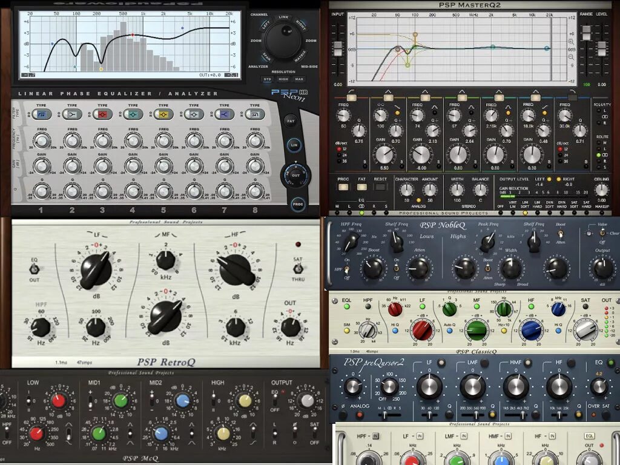Select MAX analyzer resolution in Neon
This screenshot has height=465, width=620.
click(x=299, y=79)
